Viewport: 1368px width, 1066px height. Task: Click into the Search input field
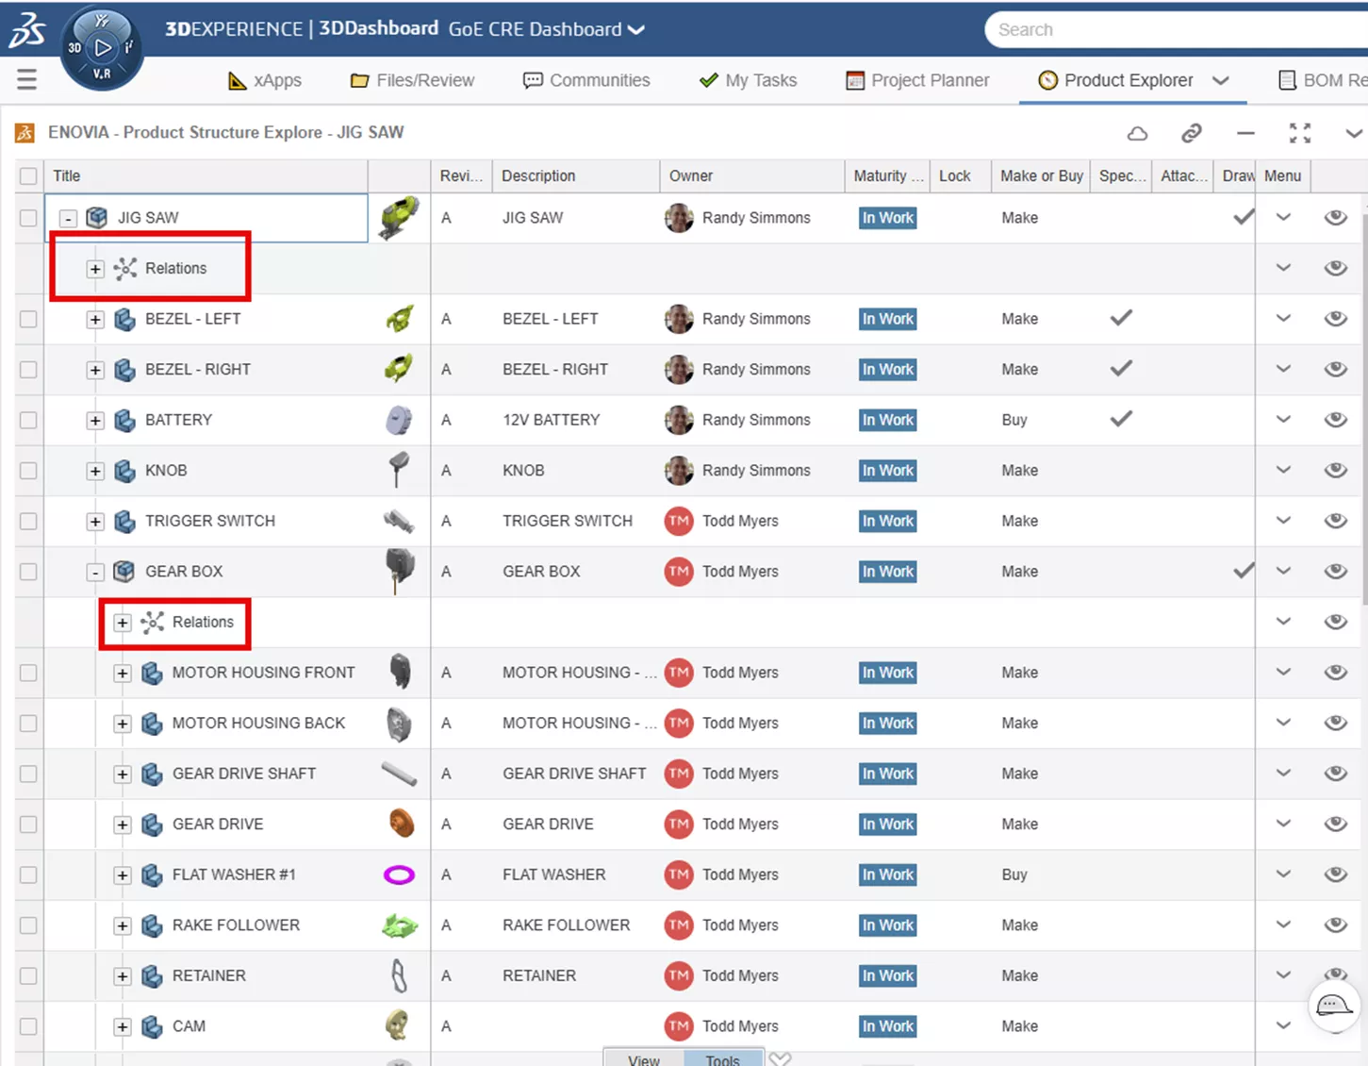[1169, 30]
